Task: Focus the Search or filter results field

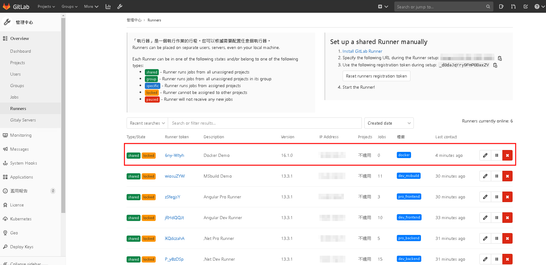Action: pyautogui.click(x=265, y=123)
